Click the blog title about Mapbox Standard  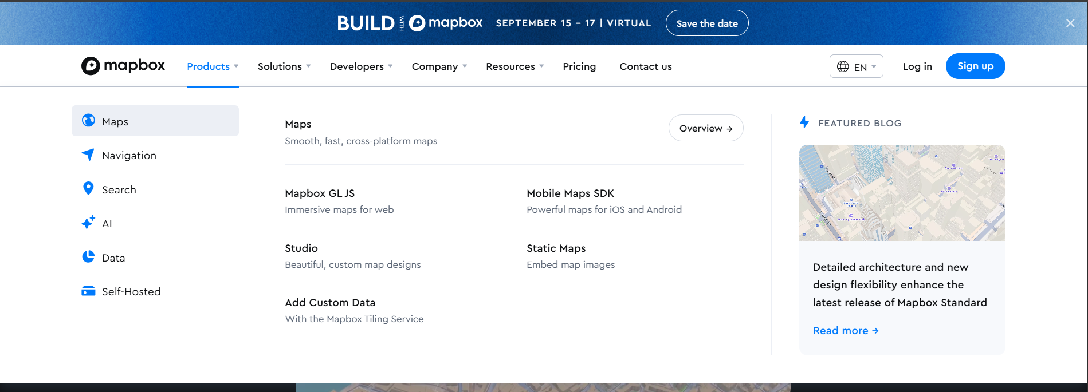pos(900,284)
